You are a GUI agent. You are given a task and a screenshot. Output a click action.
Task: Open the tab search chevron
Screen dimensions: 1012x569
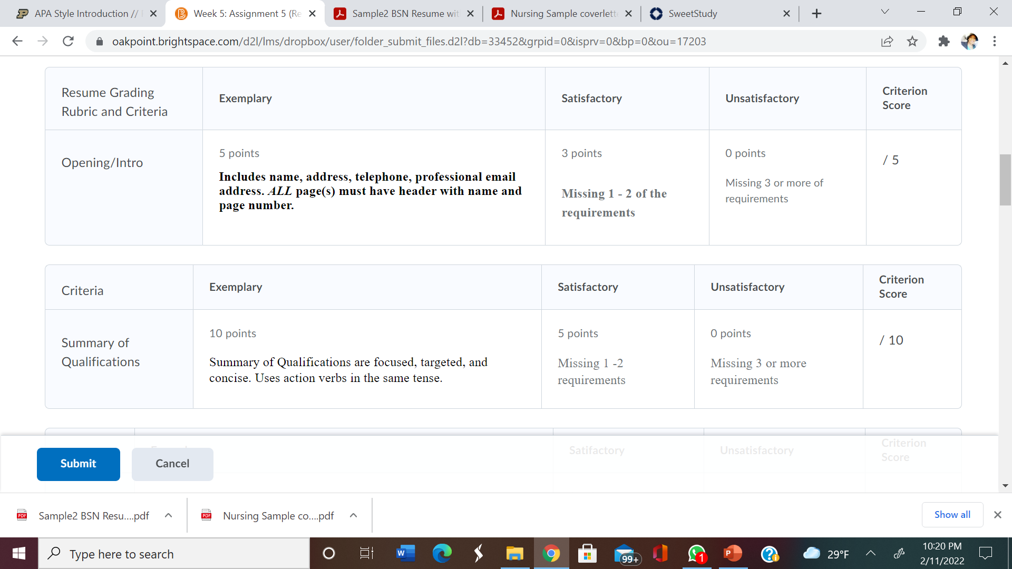click(885, 12)
